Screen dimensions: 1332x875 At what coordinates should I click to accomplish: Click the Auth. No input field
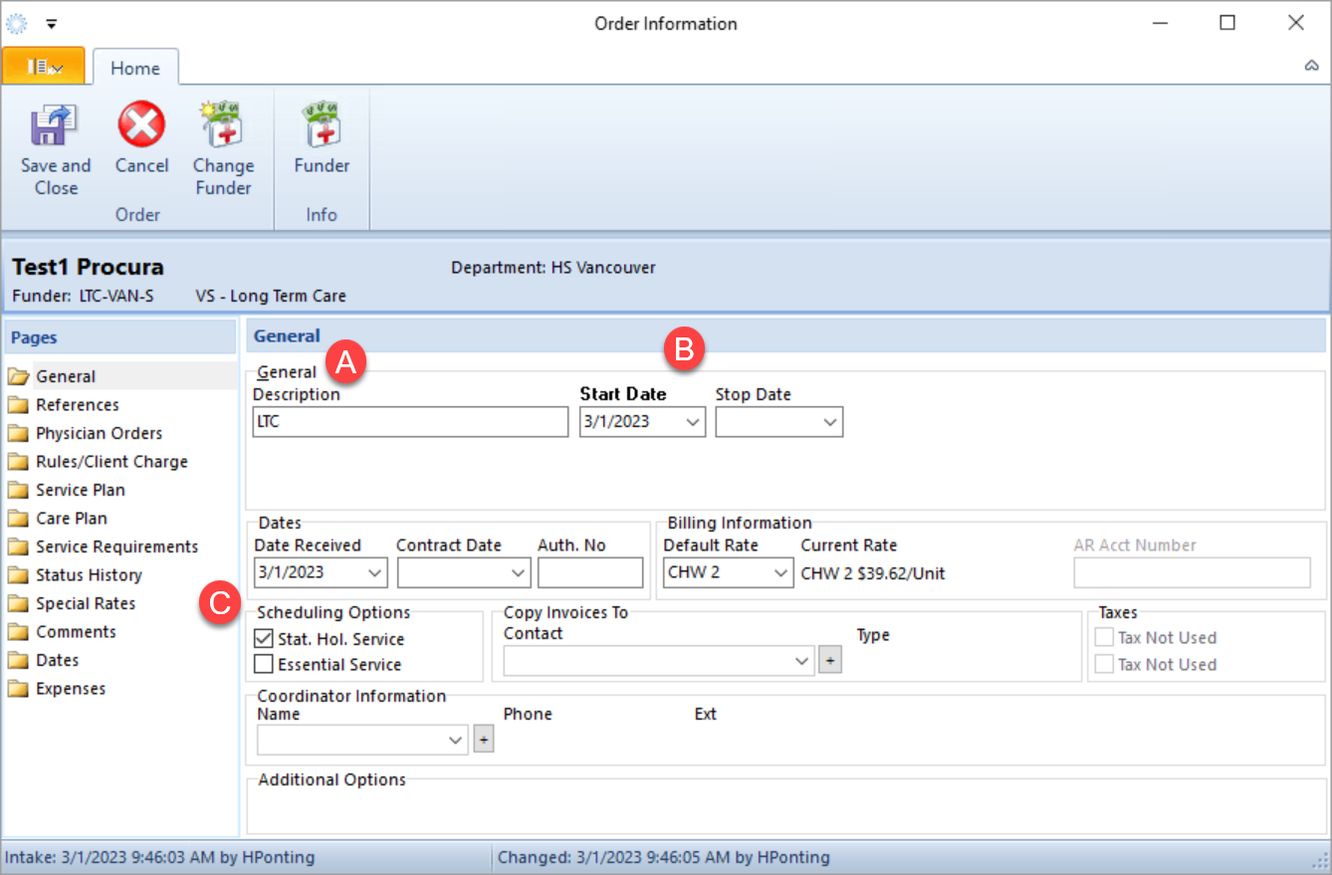click(589, 572)
